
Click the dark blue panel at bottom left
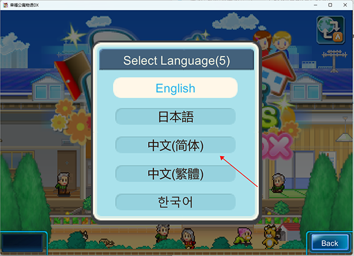22,242
